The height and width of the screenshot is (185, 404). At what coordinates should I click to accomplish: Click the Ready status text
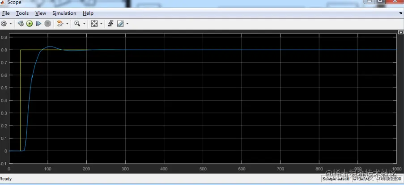[6, 179]
